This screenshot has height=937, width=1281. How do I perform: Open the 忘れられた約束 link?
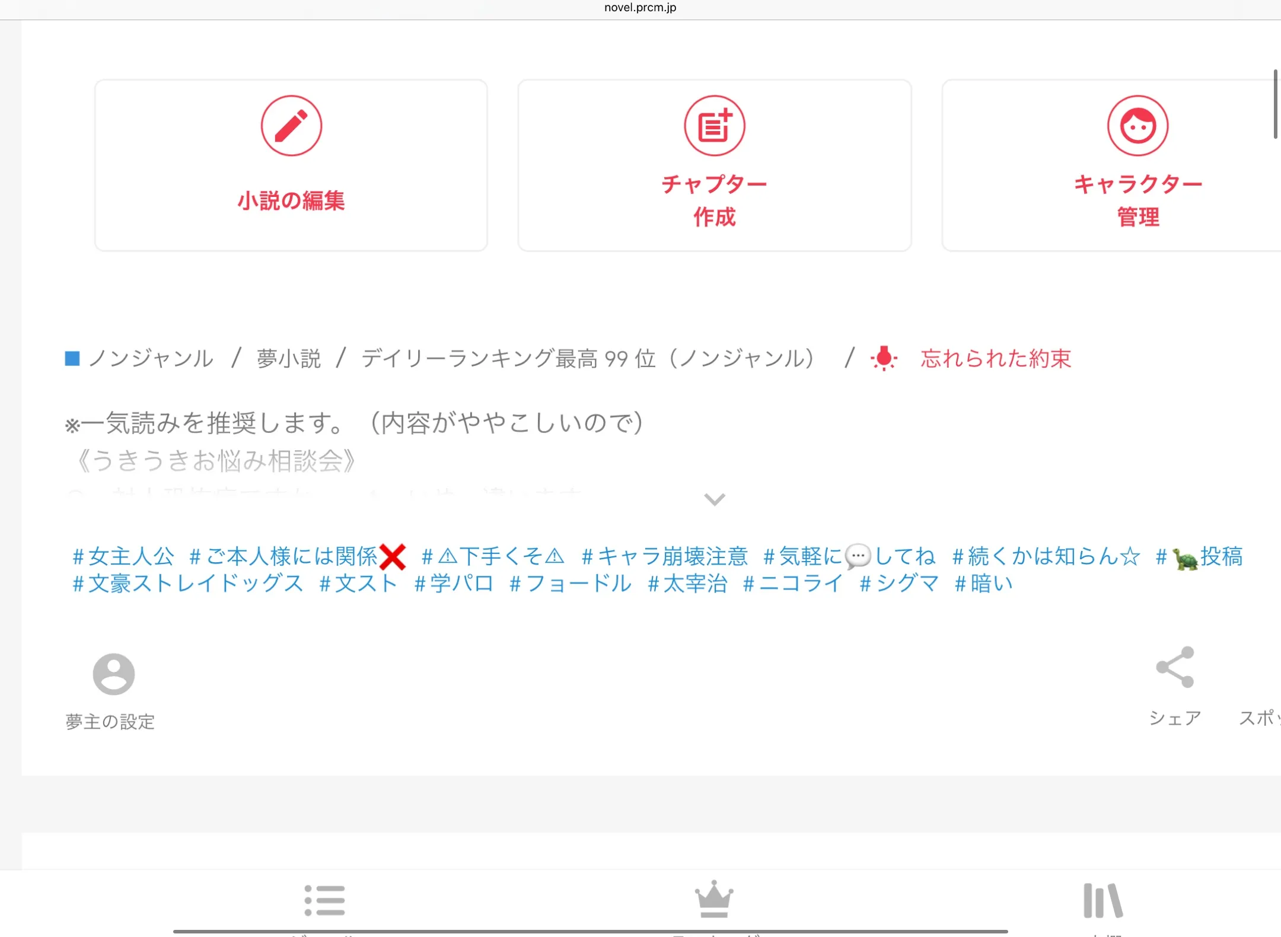[x=995, y=358]
